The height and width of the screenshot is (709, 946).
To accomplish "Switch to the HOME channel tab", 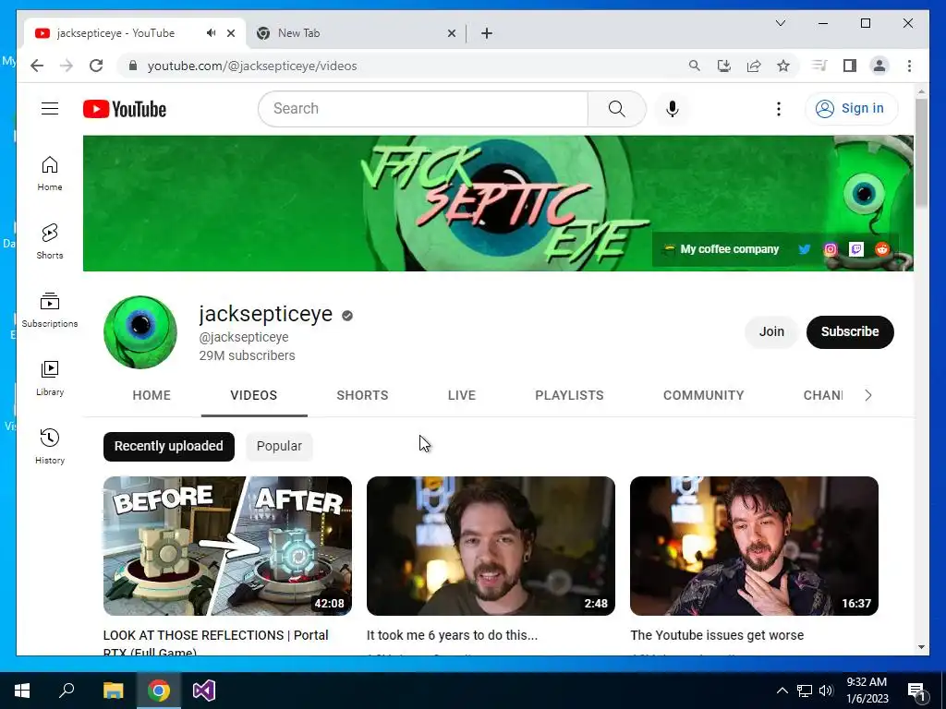I will pyautogui.click(x=152, y=395).
